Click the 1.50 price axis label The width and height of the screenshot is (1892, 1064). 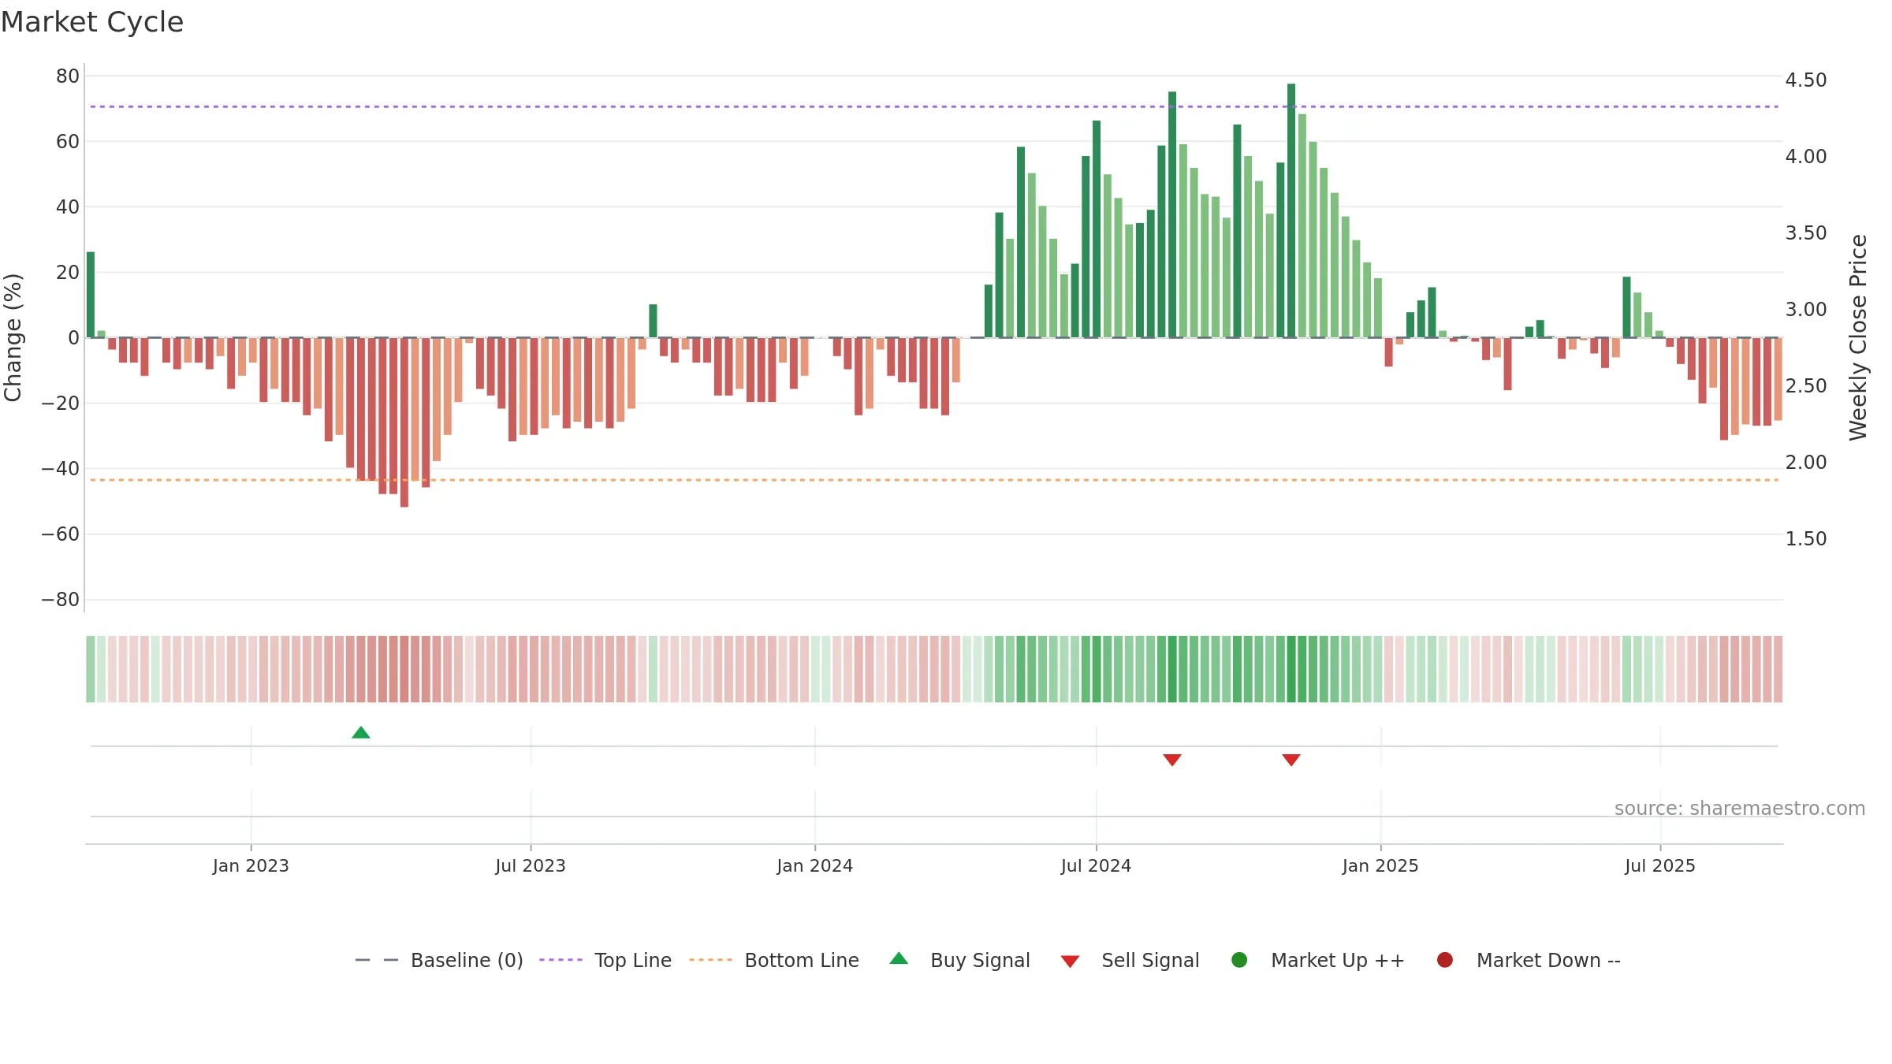pyautogui.click(x=1806, y=539)
